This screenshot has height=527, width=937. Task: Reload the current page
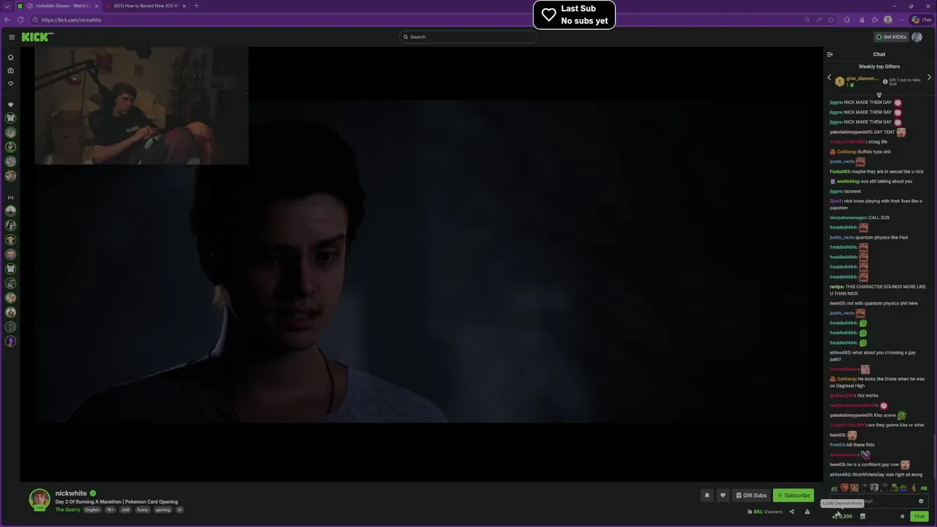[x=20, y=20]
